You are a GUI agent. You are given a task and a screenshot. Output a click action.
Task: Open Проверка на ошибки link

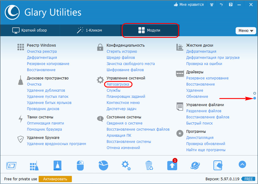click(x=204, y=64)
